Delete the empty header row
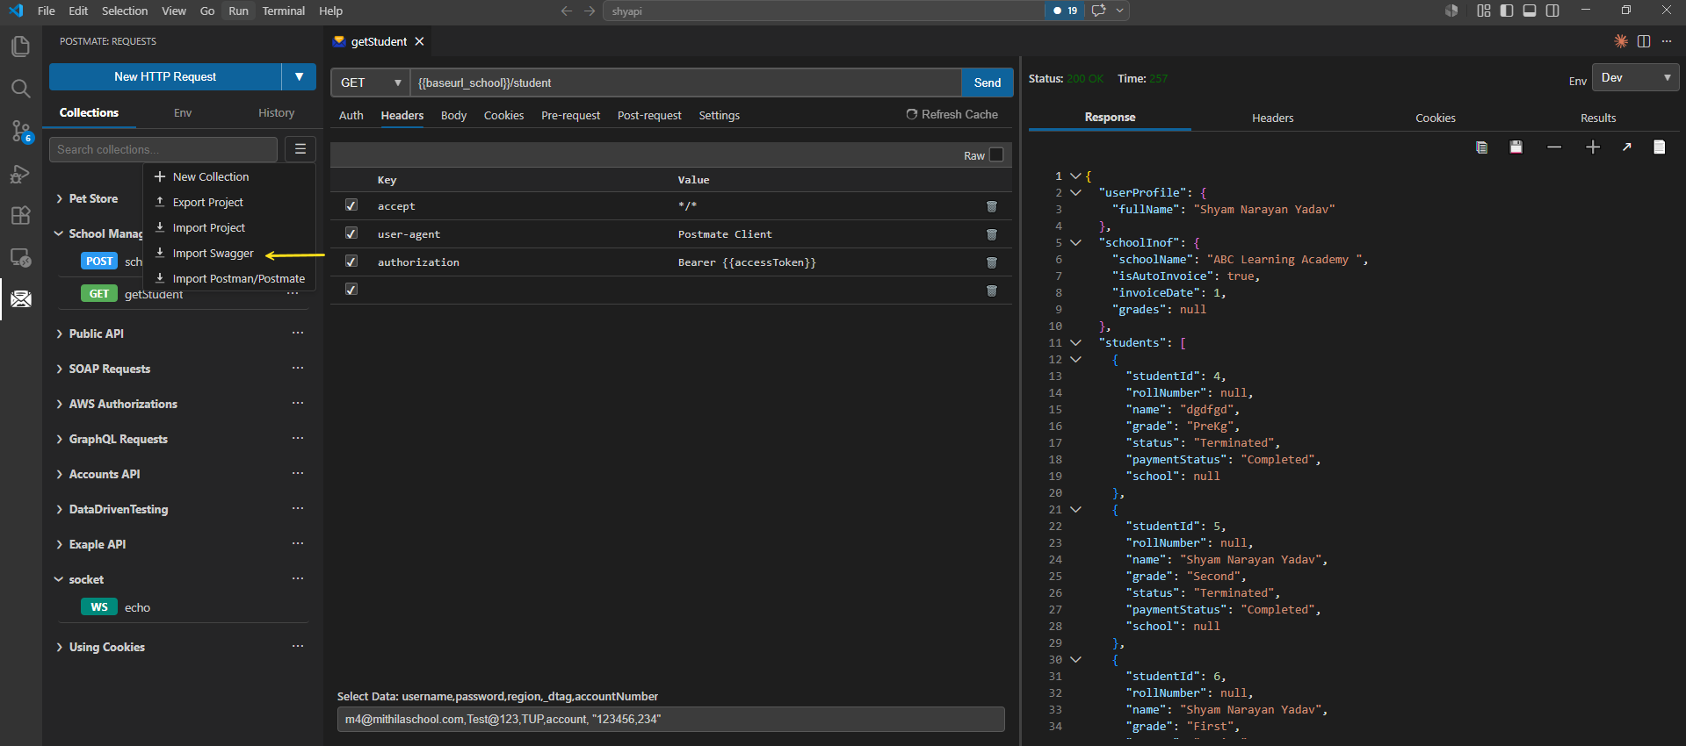Screen dimensions: 1686x746 tap(992, 291)
